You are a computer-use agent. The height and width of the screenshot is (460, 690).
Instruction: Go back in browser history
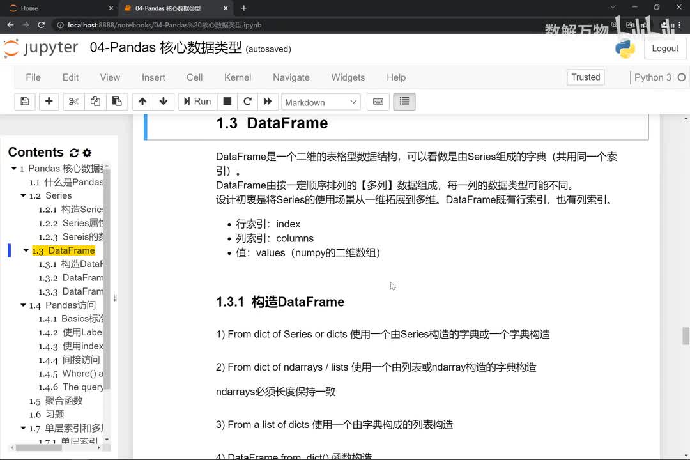11,25
